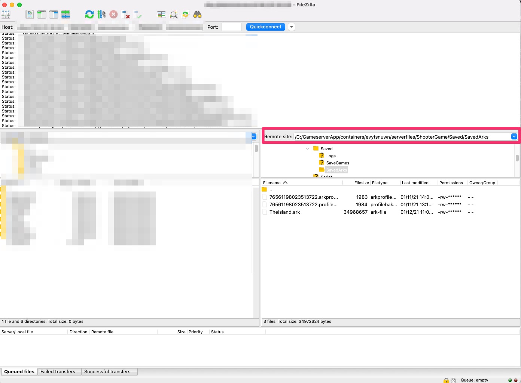Image resolution: width=521 pixels, height=383 pixels.
Task: Click the SavedArks folder icon
Action: (x=322, y=170)
